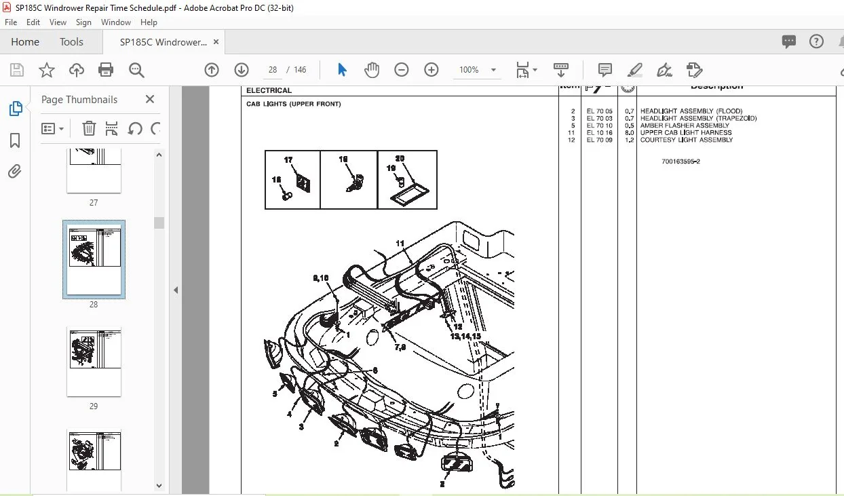
Task: Bookmark this file with the star icon
Action: (46, 70)
